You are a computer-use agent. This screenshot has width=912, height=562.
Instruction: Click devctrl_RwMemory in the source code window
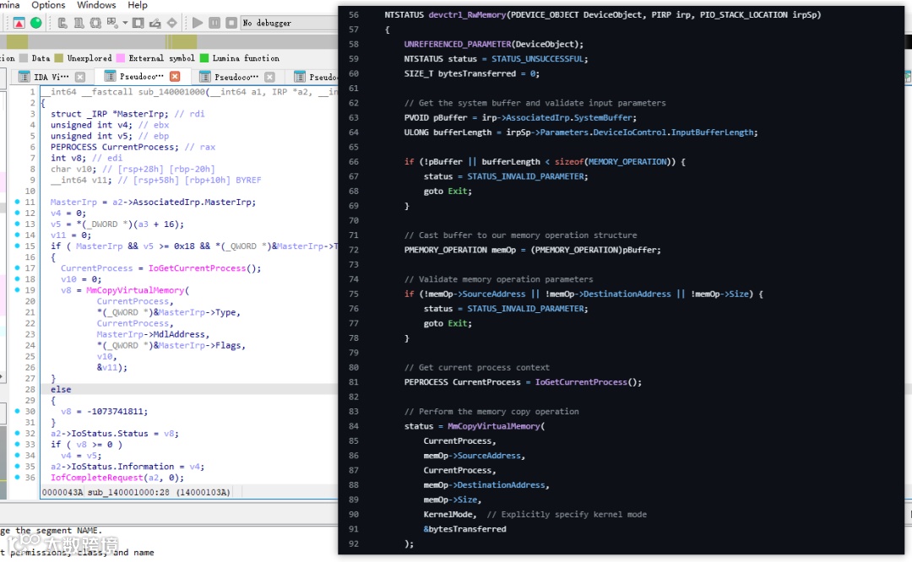click(x=467, y=15)
